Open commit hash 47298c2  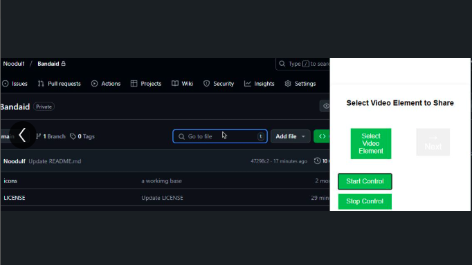(x=260, y=161)
